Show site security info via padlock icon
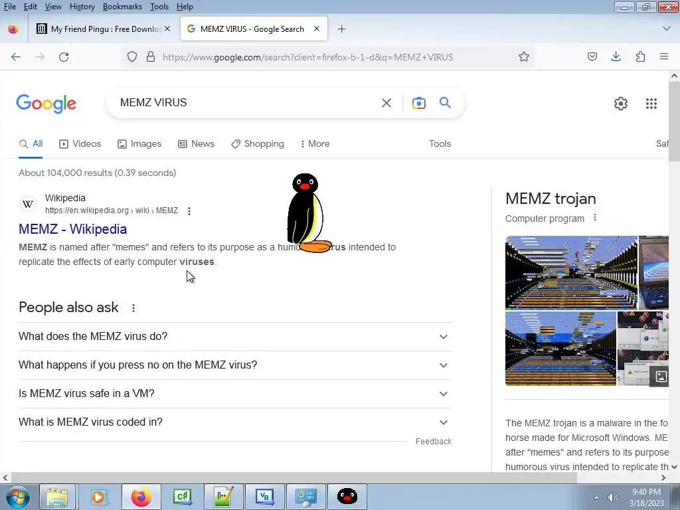 pyautogui.click(x=151, y=57)
